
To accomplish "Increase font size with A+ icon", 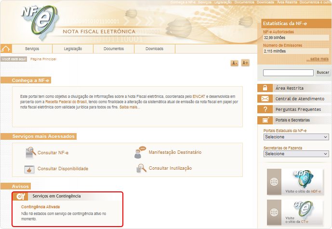I will (x=245, y=63).
